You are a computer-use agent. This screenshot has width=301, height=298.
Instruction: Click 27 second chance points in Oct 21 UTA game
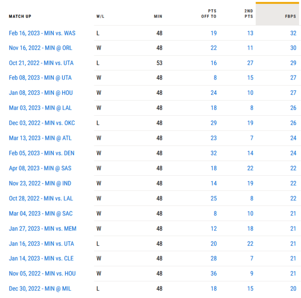pos(250,63)
